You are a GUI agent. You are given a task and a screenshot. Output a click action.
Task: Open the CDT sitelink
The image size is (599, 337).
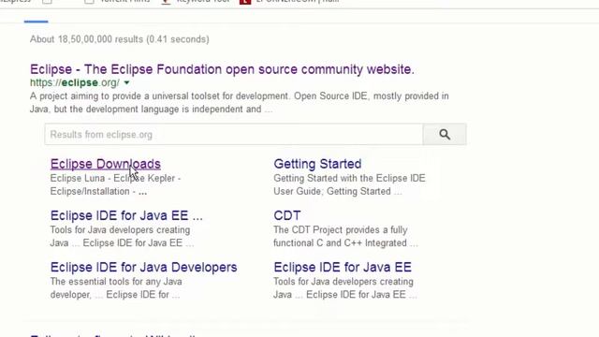[287, 215]
